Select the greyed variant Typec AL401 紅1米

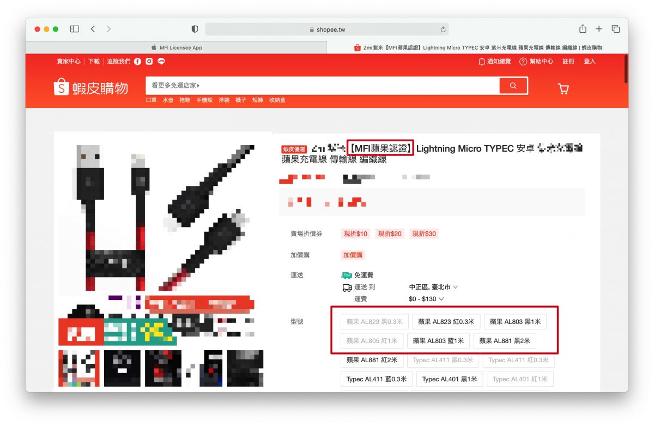[x=519, y=379]
